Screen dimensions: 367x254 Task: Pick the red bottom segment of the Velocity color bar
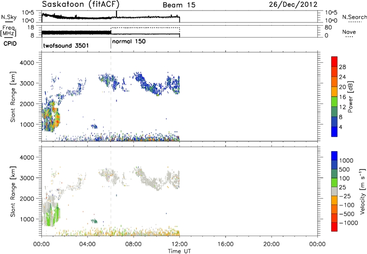[x=334, y=227]
